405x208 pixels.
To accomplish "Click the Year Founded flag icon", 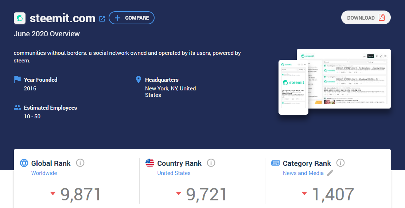I will [17, 79].
